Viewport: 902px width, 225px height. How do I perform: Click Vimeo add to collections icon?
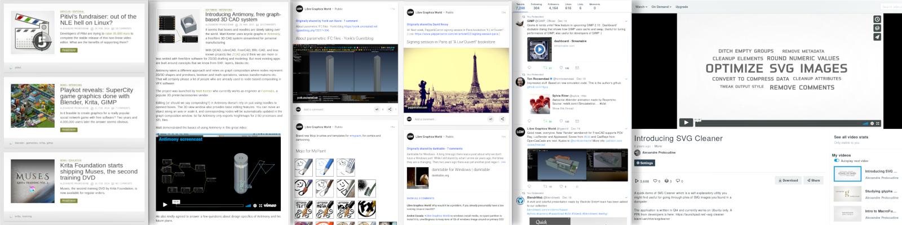point(877,28)
